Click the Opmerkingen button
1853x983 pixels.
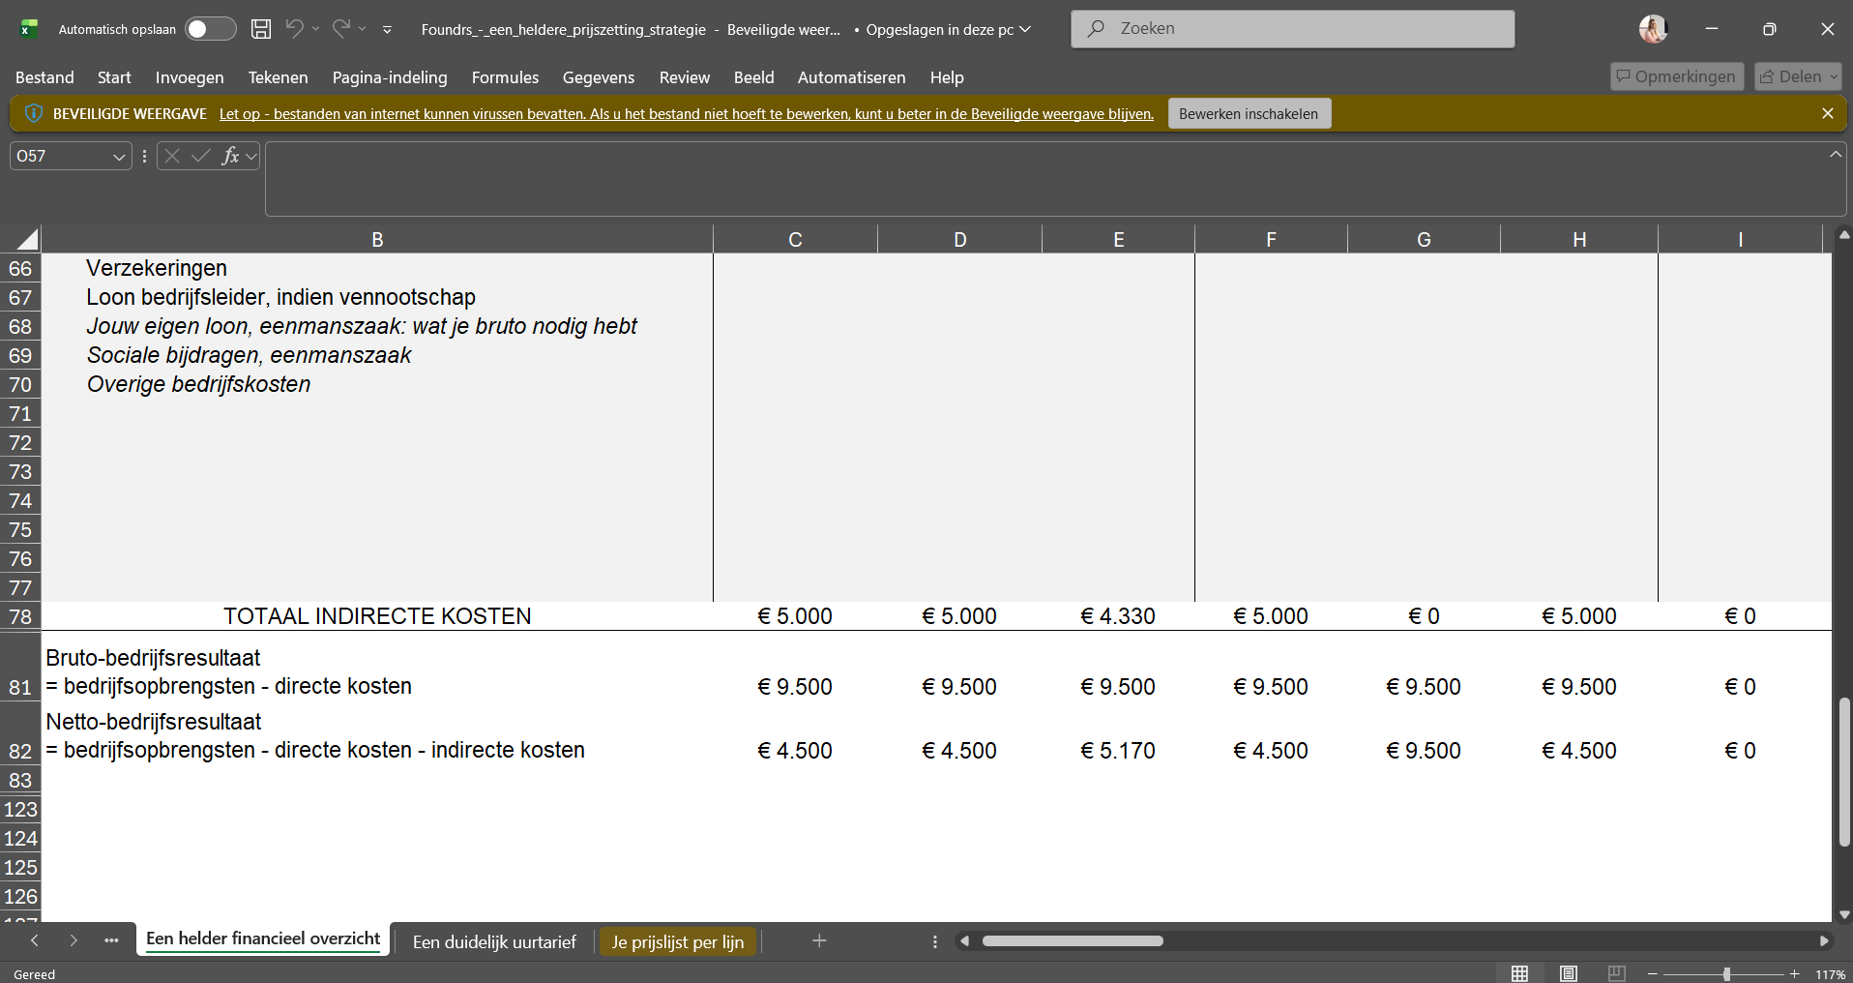1676,76
